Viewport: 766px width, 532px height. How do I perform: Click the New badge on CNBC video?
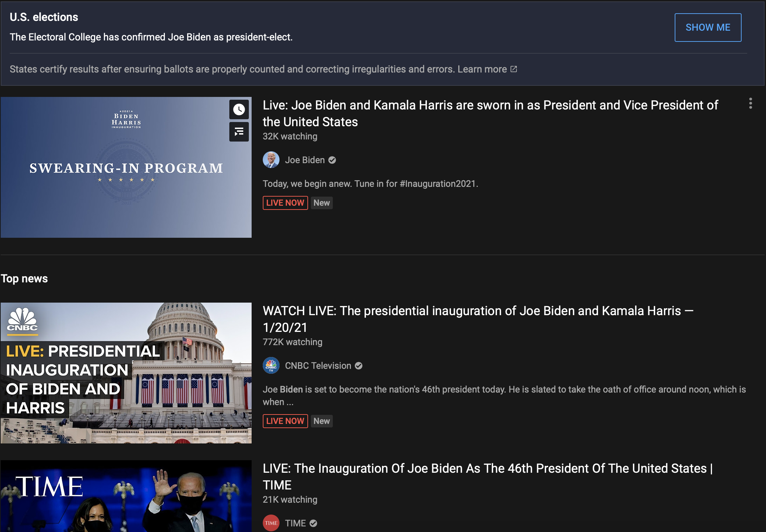322,421
